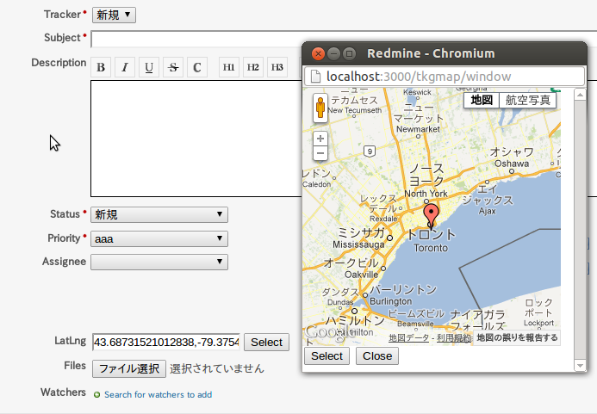Screen dimensions: 597x414
Task: Click the LatLng coordinates field
Action: point(166,342)
